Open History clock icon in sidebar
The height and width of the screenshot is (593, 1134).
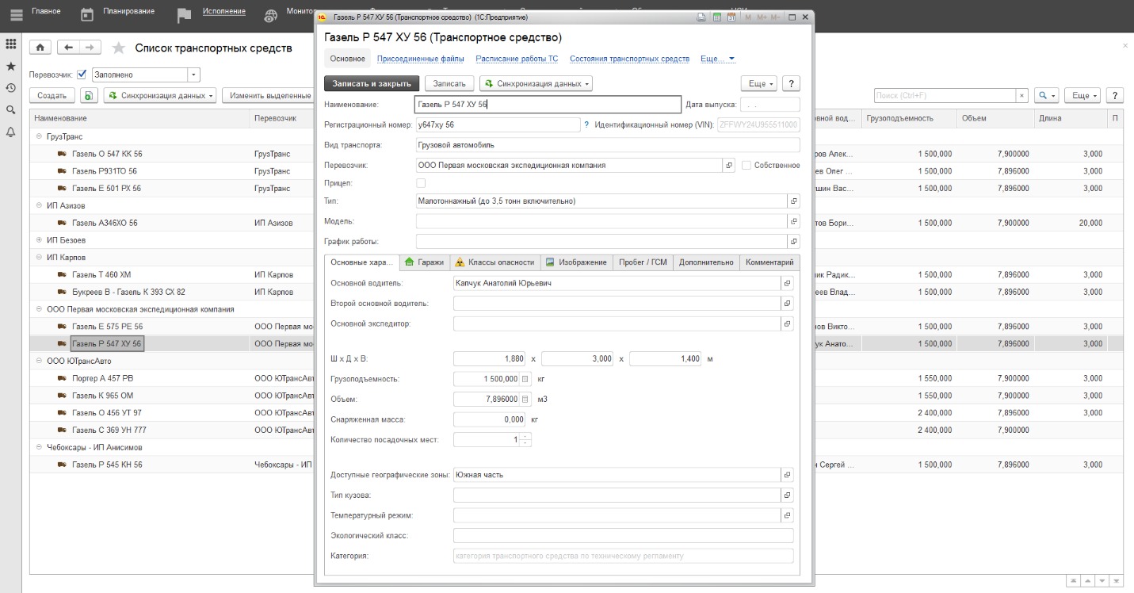(x=11, y=88)
